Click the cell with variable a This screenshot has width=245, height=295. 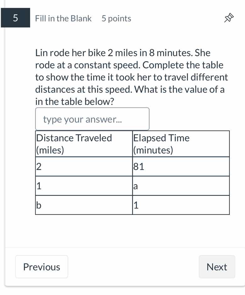(180, 186)
